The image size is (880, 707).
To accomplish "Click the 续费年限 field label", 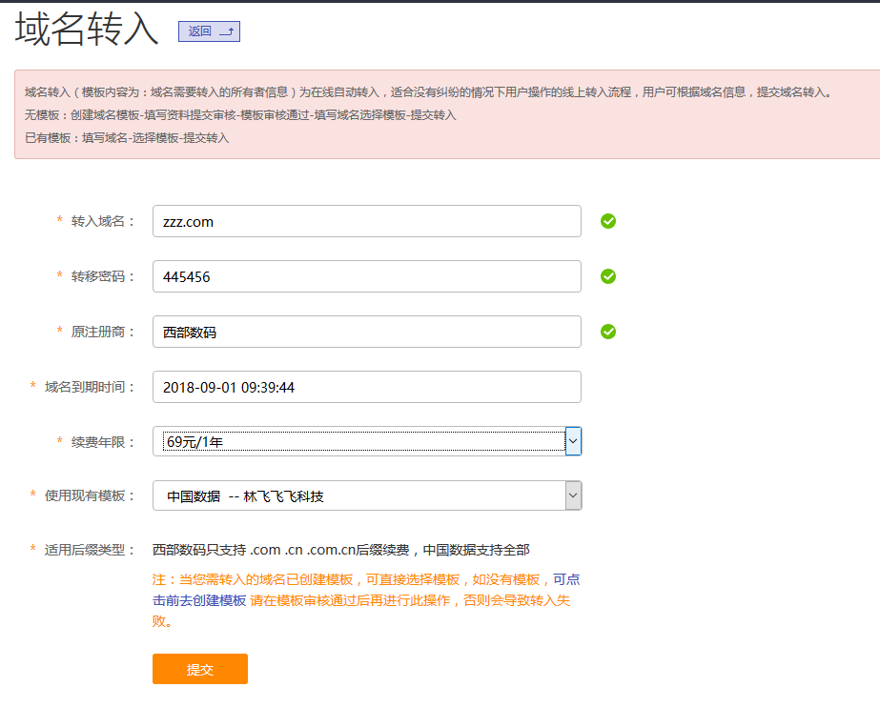I will tap(103, 441).
